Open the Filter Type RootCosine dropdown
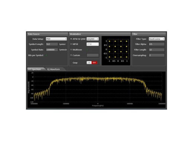Viewport: 193px width, 141px height. (x=157, y=39)
